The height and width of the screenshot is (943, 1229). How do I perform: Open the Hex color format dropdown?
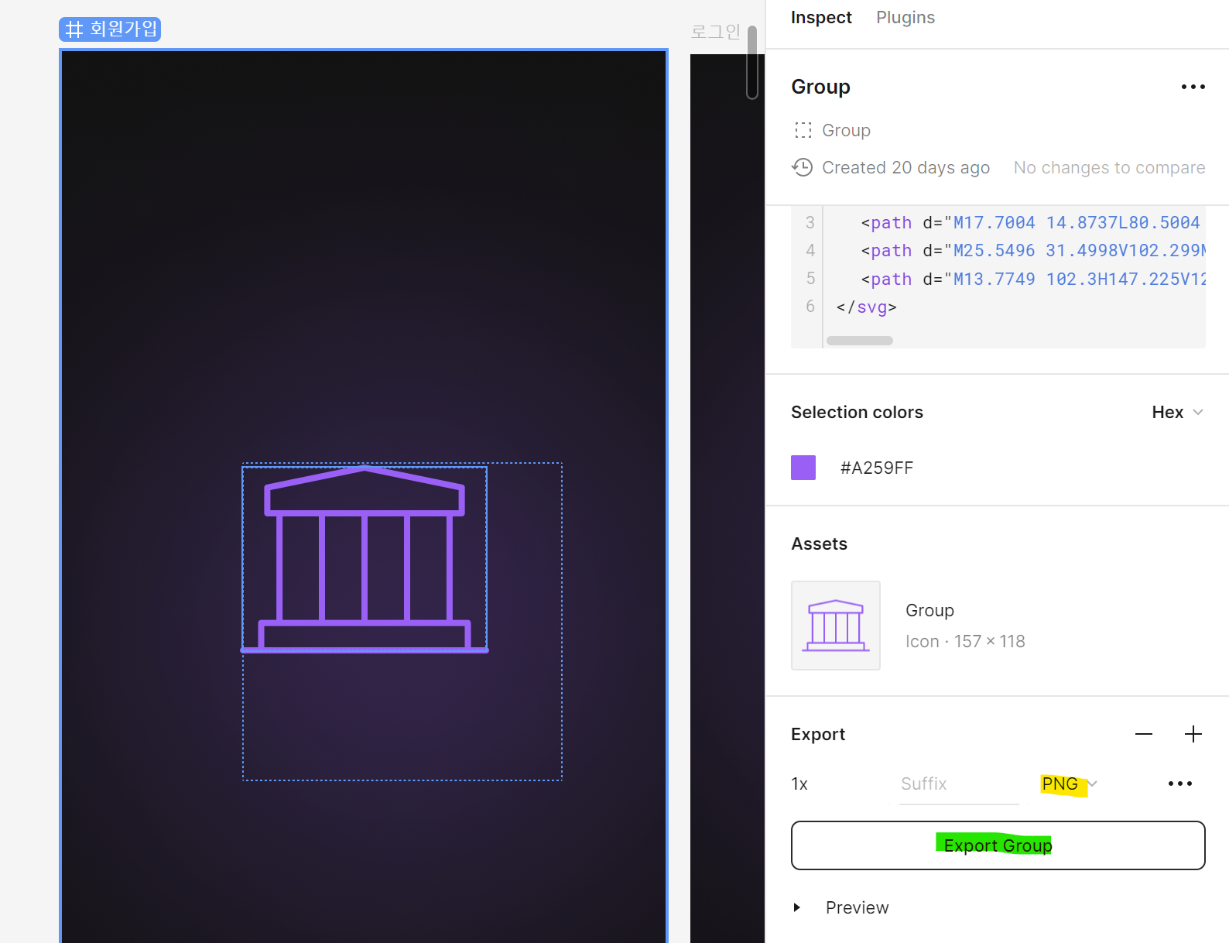point(1177,412)
